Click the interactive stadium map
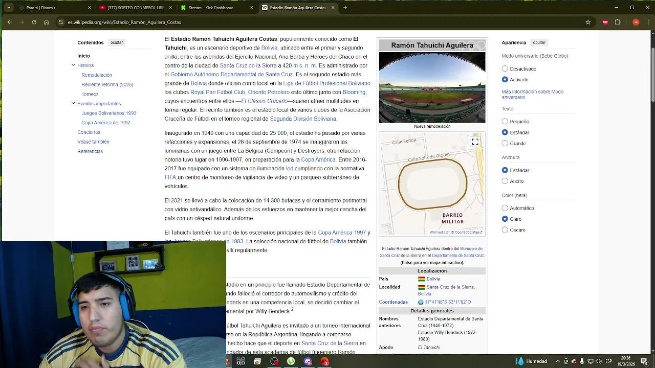This screenshot has width=655, height=368. 432,184
